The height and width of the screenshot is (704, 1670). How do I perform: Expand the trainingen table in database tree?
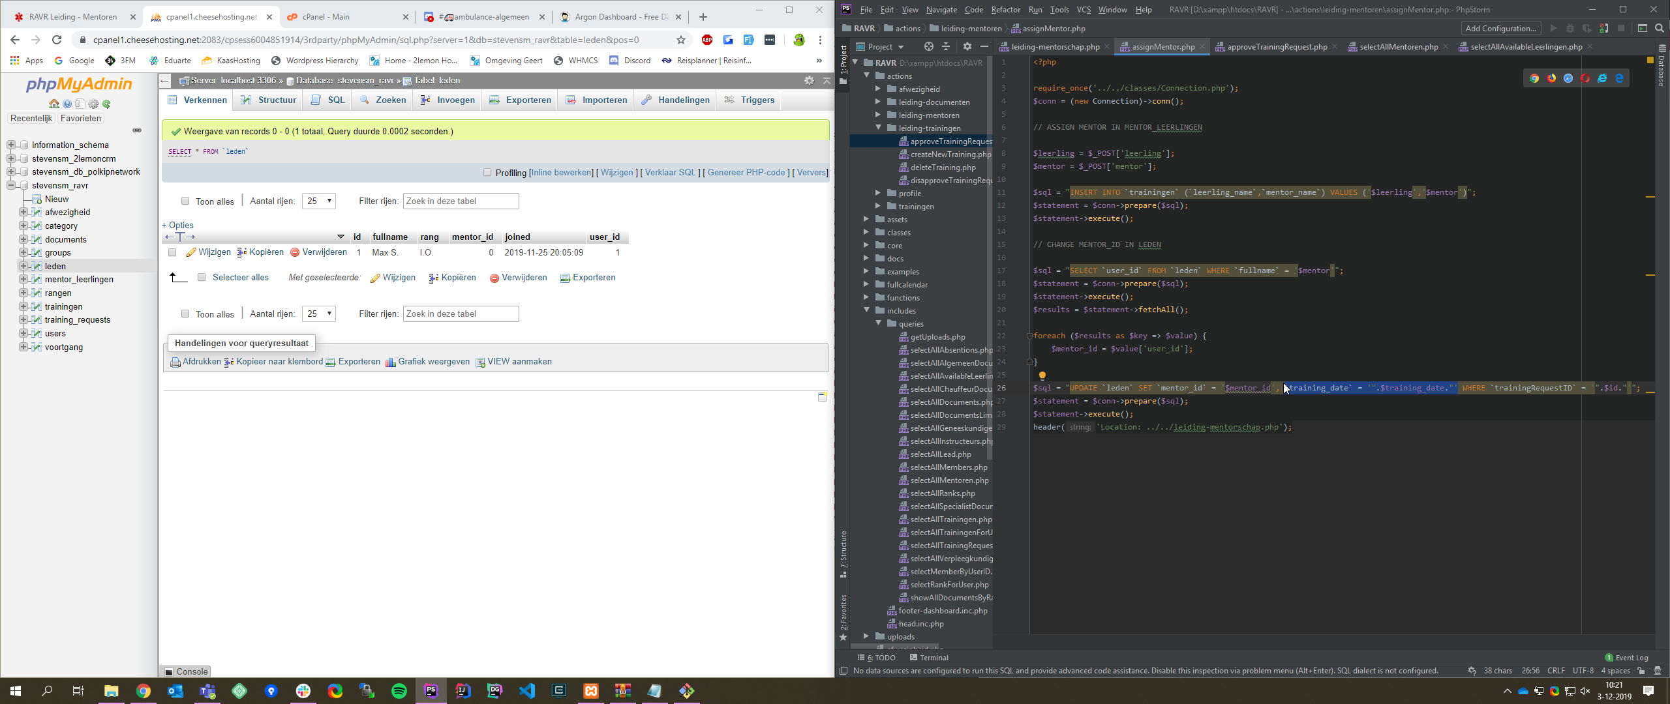tap(23, 306)
